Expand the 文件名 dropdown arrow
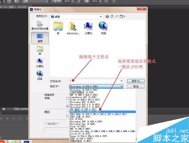This screenshot has width=189, height=143. tap(121, 81)
